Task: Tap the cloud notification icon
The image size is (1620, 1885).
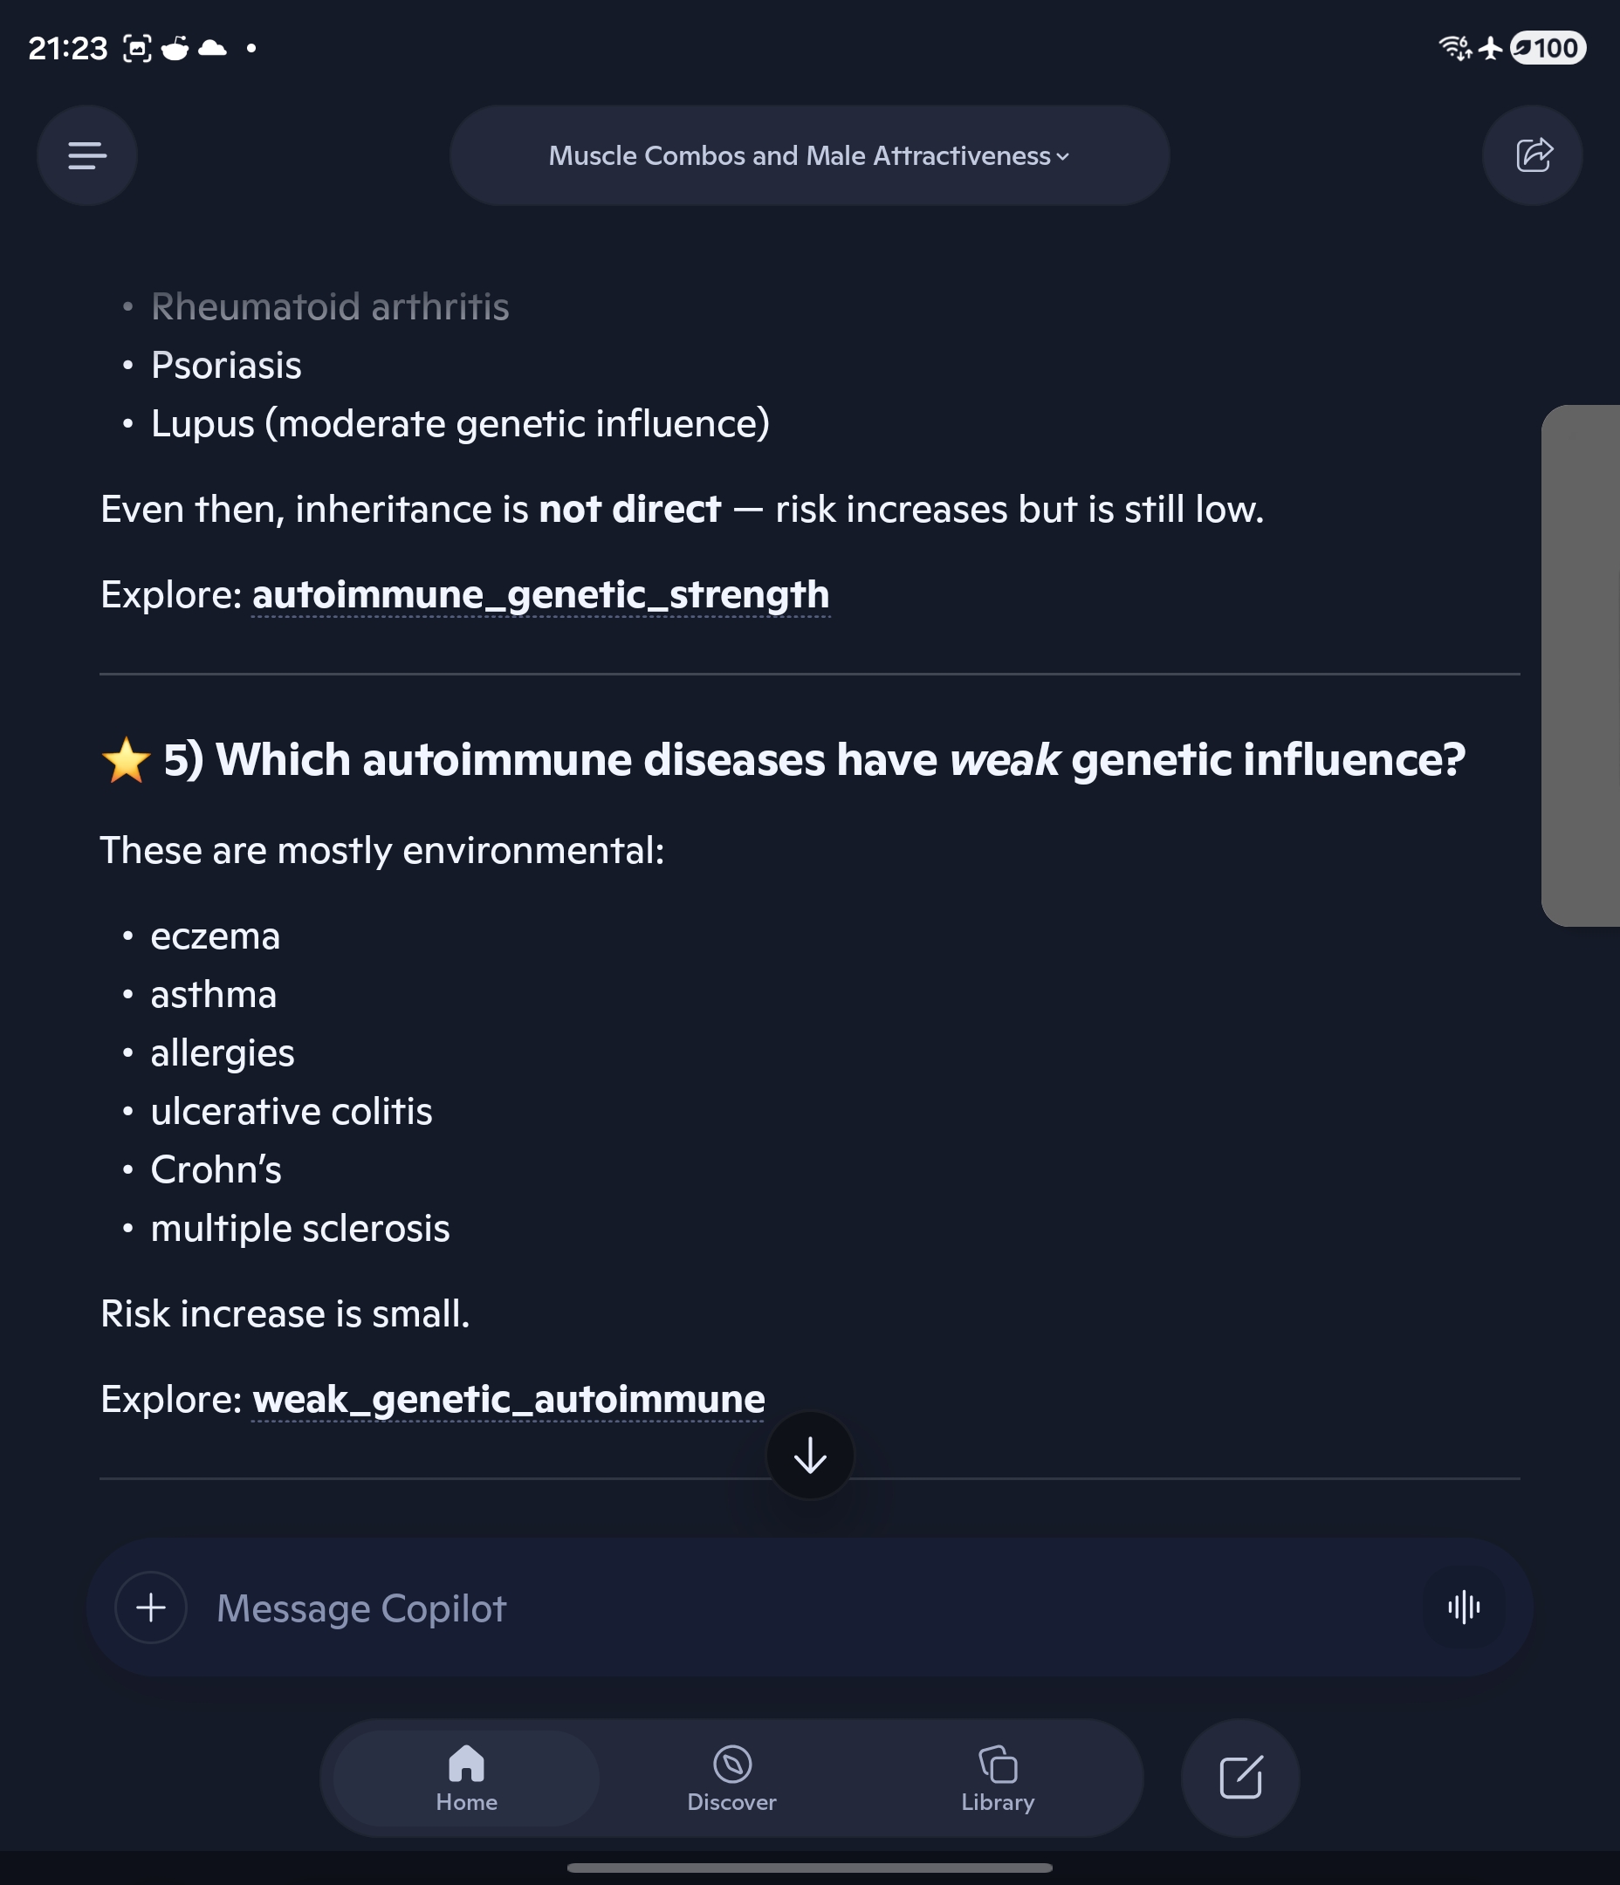Action: coord(212,47)
